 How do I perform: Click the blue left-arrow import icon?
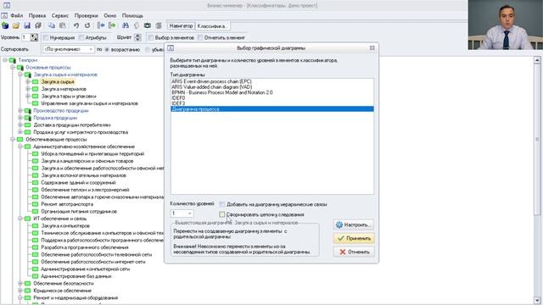pyautogui.click(x=101, y=26)
